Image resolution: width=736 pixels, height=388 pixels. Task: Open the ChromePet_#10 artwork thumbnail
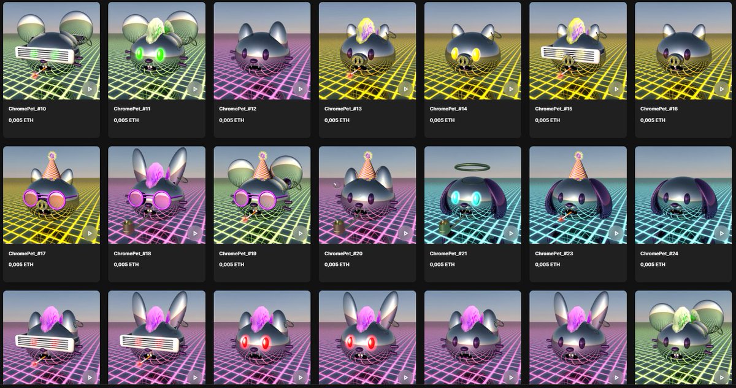[52, 51]
